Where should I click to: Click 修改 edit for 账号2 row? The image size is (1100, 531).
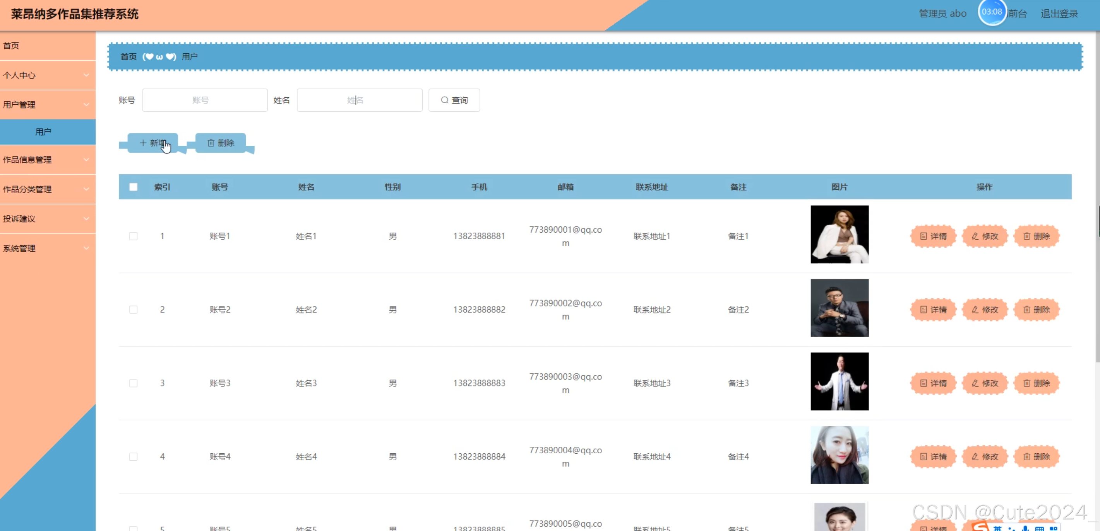(985, 310)
